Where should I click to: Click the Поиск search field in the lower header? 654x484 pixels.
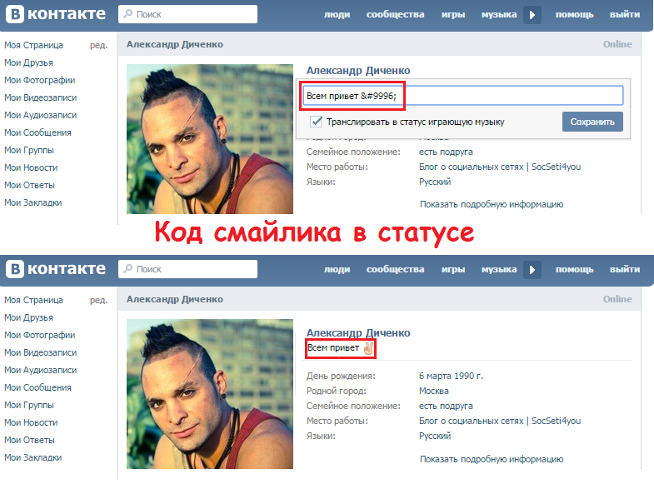point(187,269)
